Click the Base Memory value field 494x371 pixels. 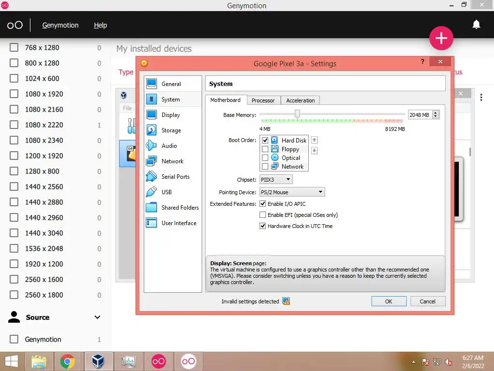click(420, 115)
